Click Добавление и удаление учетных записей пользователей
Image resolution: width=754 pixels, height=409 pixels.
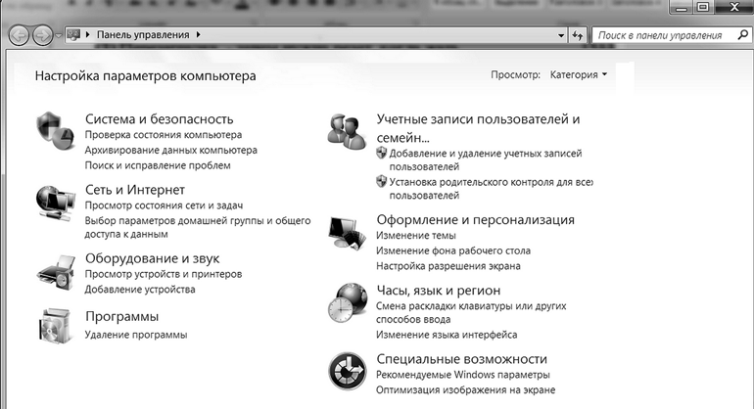point(486,160)
